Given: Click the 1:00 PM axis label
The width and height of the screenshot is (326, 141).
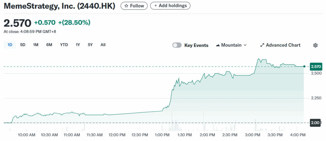Looking at the screenshot, I should coord(162,135).
